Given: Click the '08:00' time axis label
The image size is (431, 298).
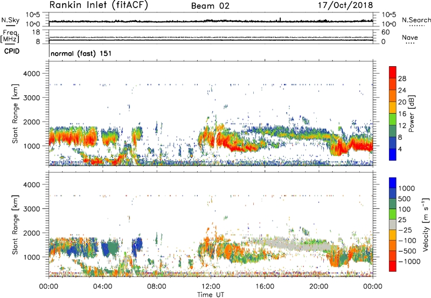Looking at the screenshot, I should tap(157, 287).
